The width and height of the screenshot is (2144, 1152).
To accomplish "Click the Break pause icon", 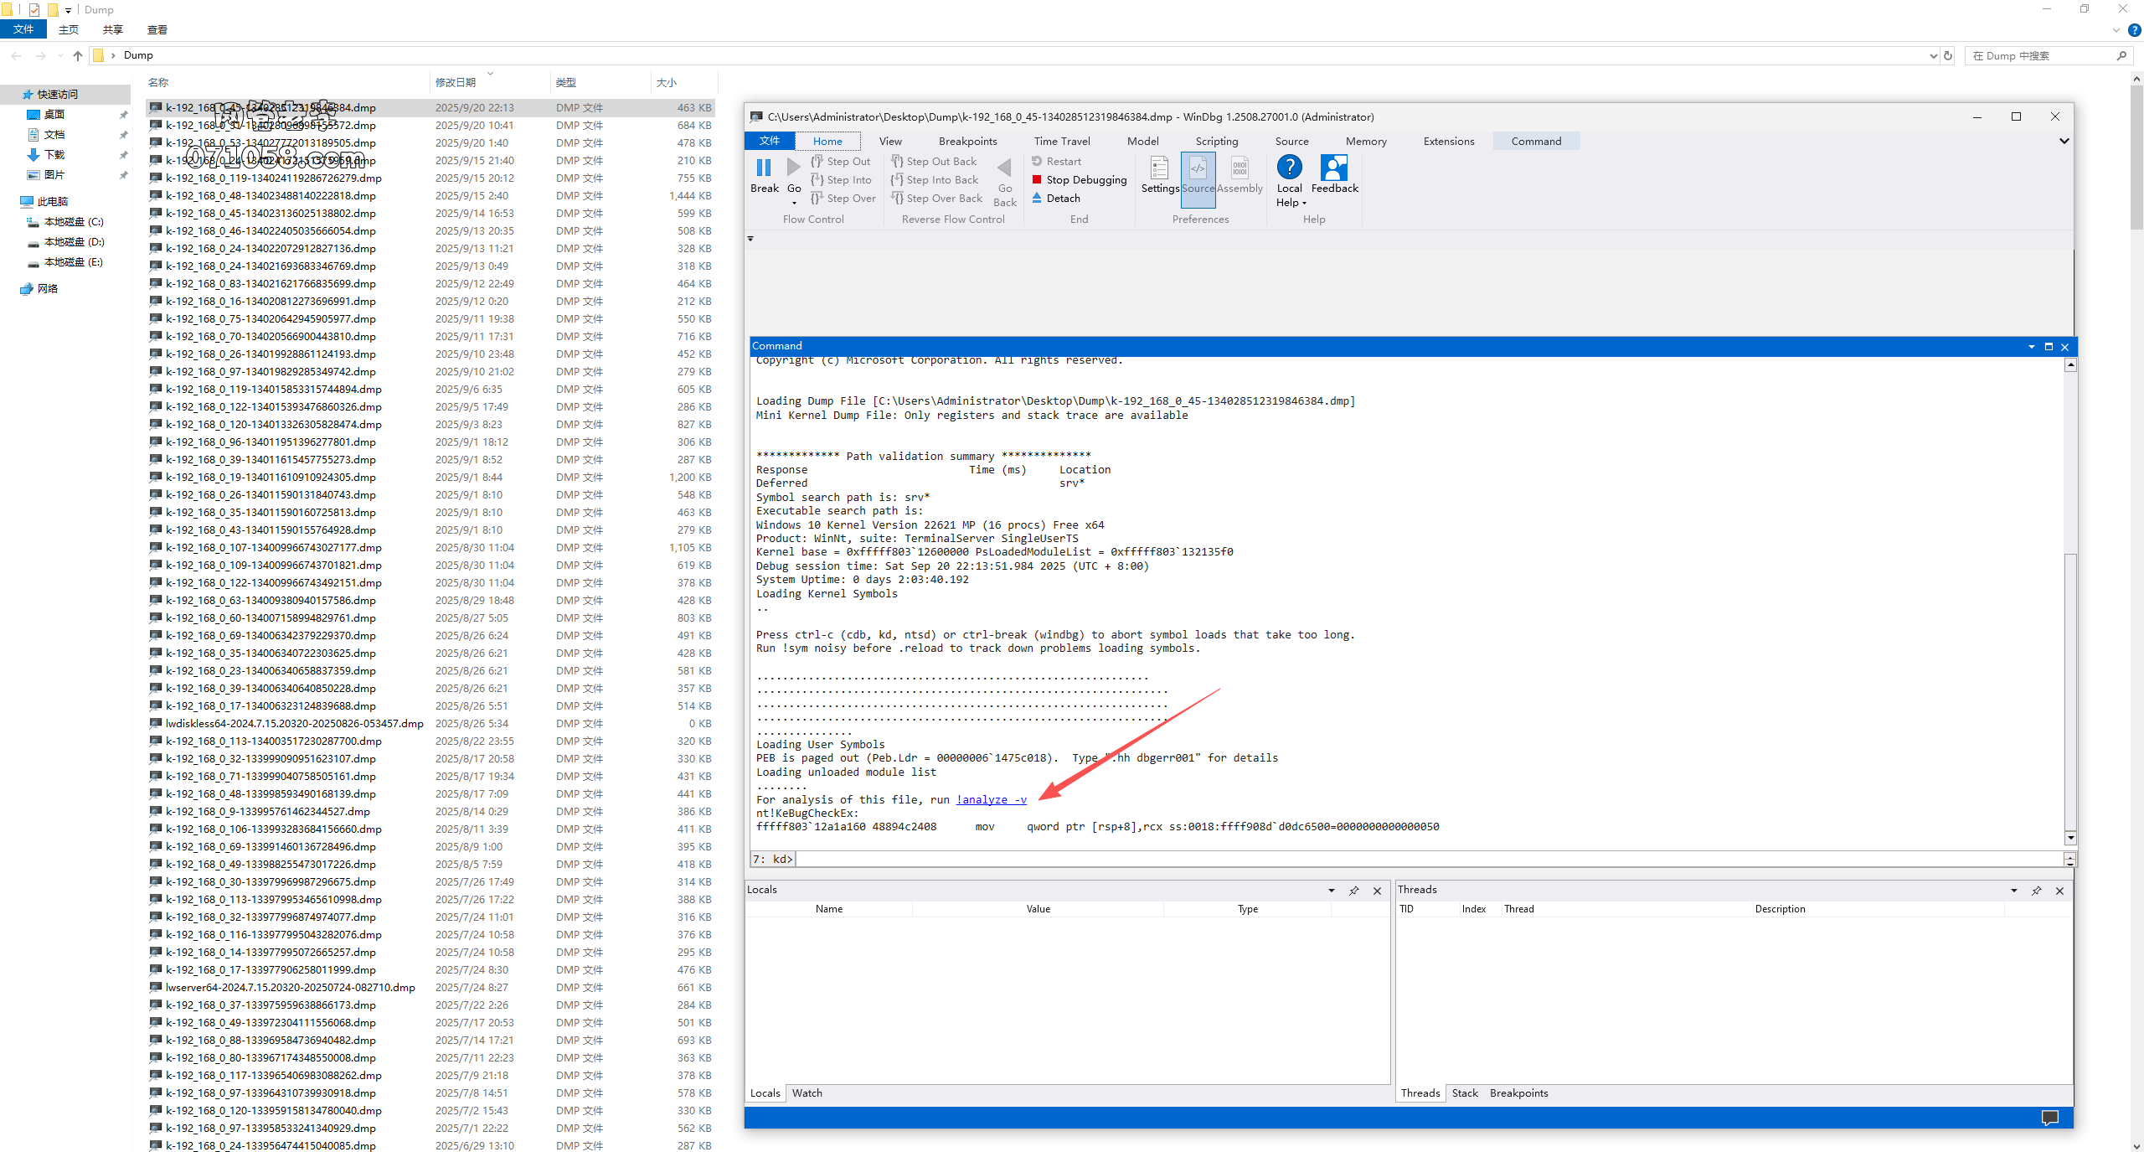I will [764, 168].
